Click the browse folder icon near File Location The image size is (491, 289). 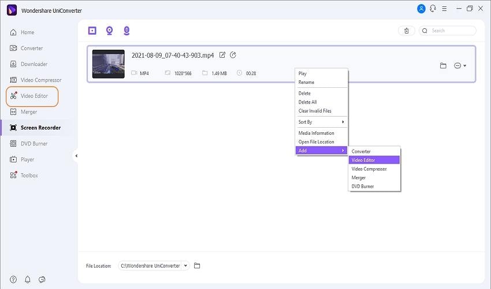(197, 266)
